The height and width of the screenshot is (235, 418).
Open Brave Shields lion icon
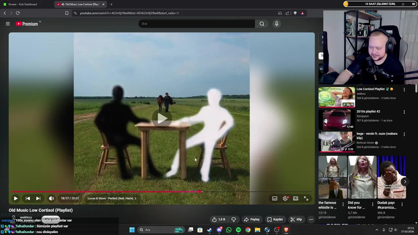[295, 13]
